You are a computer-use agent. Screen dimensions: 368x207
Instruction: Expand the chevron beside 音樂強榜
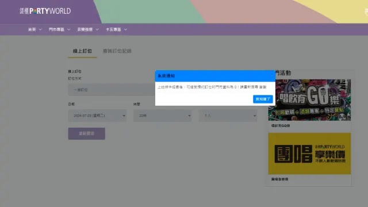[97, 29]
